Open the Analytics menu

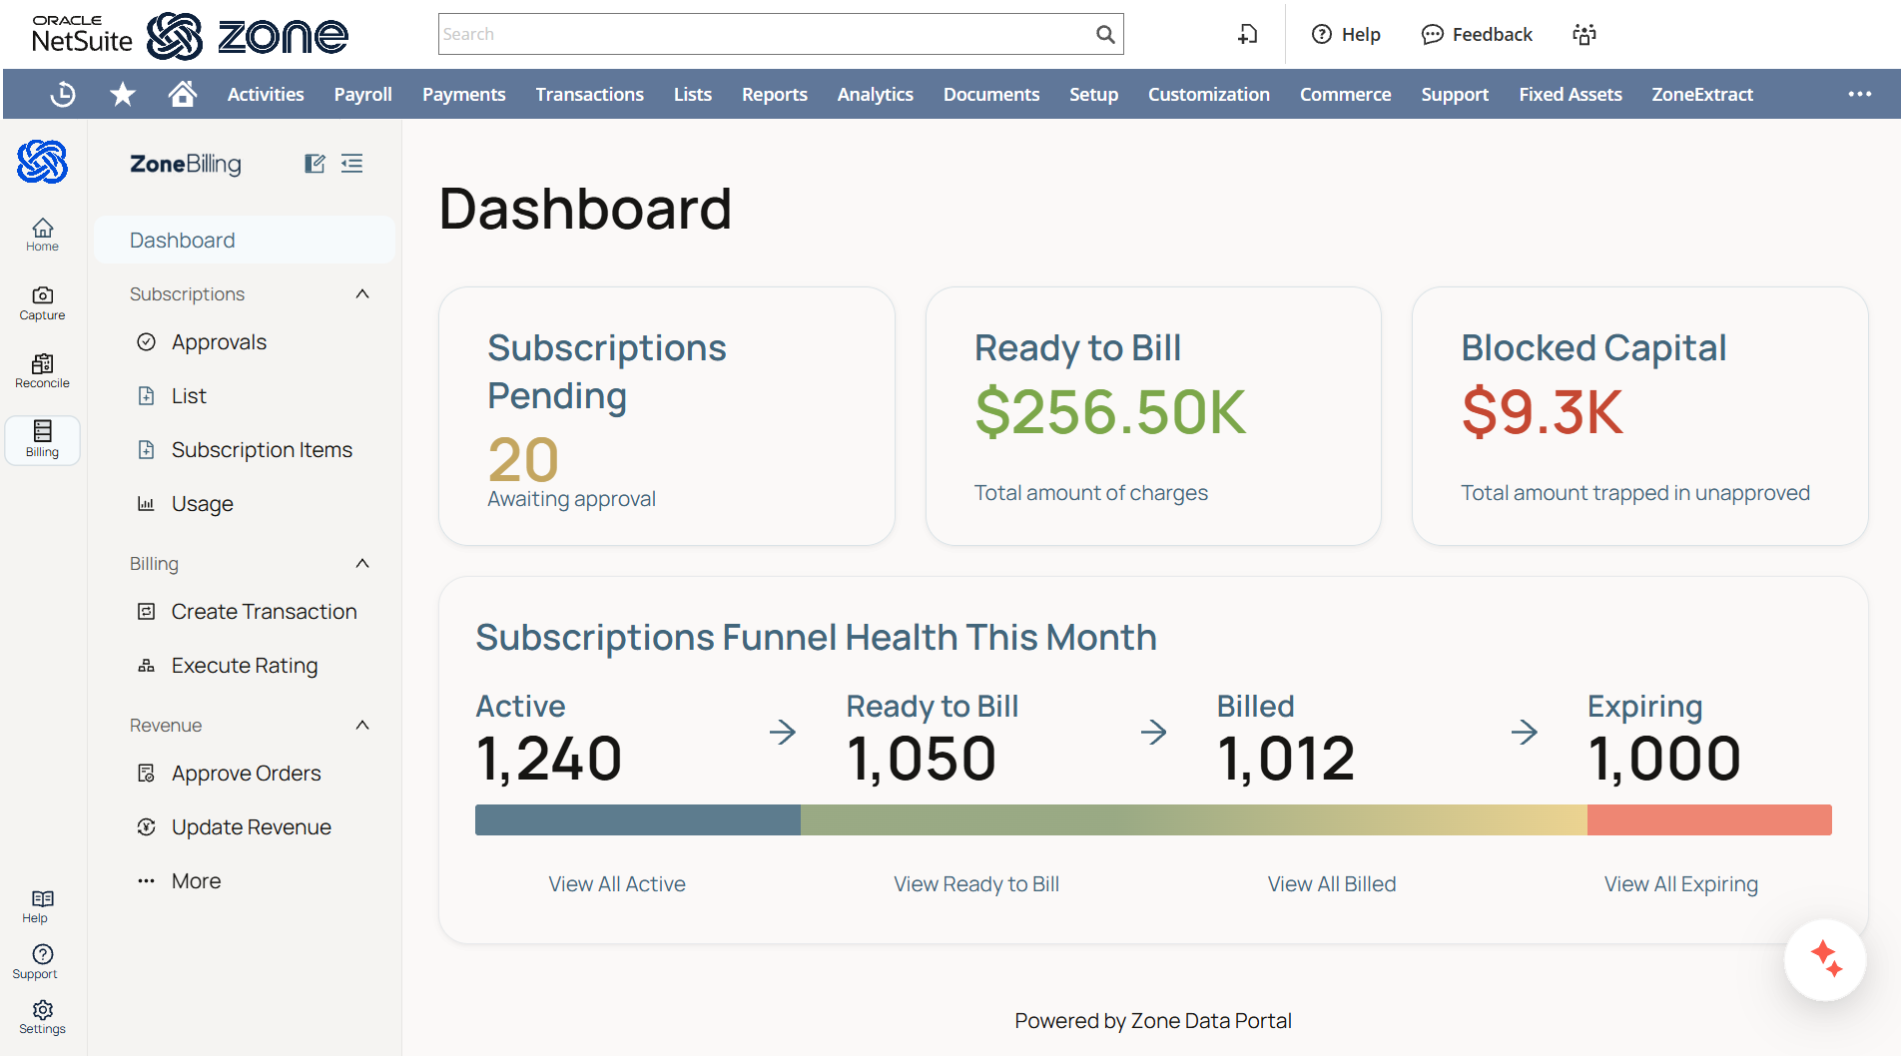pyautogui.click(x=875, y=94)
